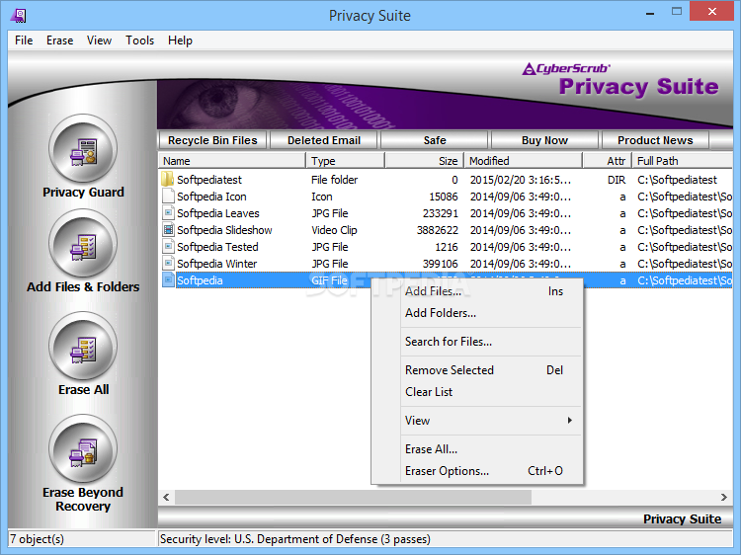
Task: Click the horizontal scrollbar right arrow
Action: point(724,497)
